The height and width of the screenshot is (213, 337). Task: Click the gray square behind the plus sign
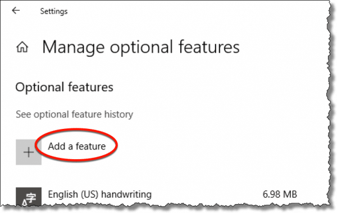[29, 152]
